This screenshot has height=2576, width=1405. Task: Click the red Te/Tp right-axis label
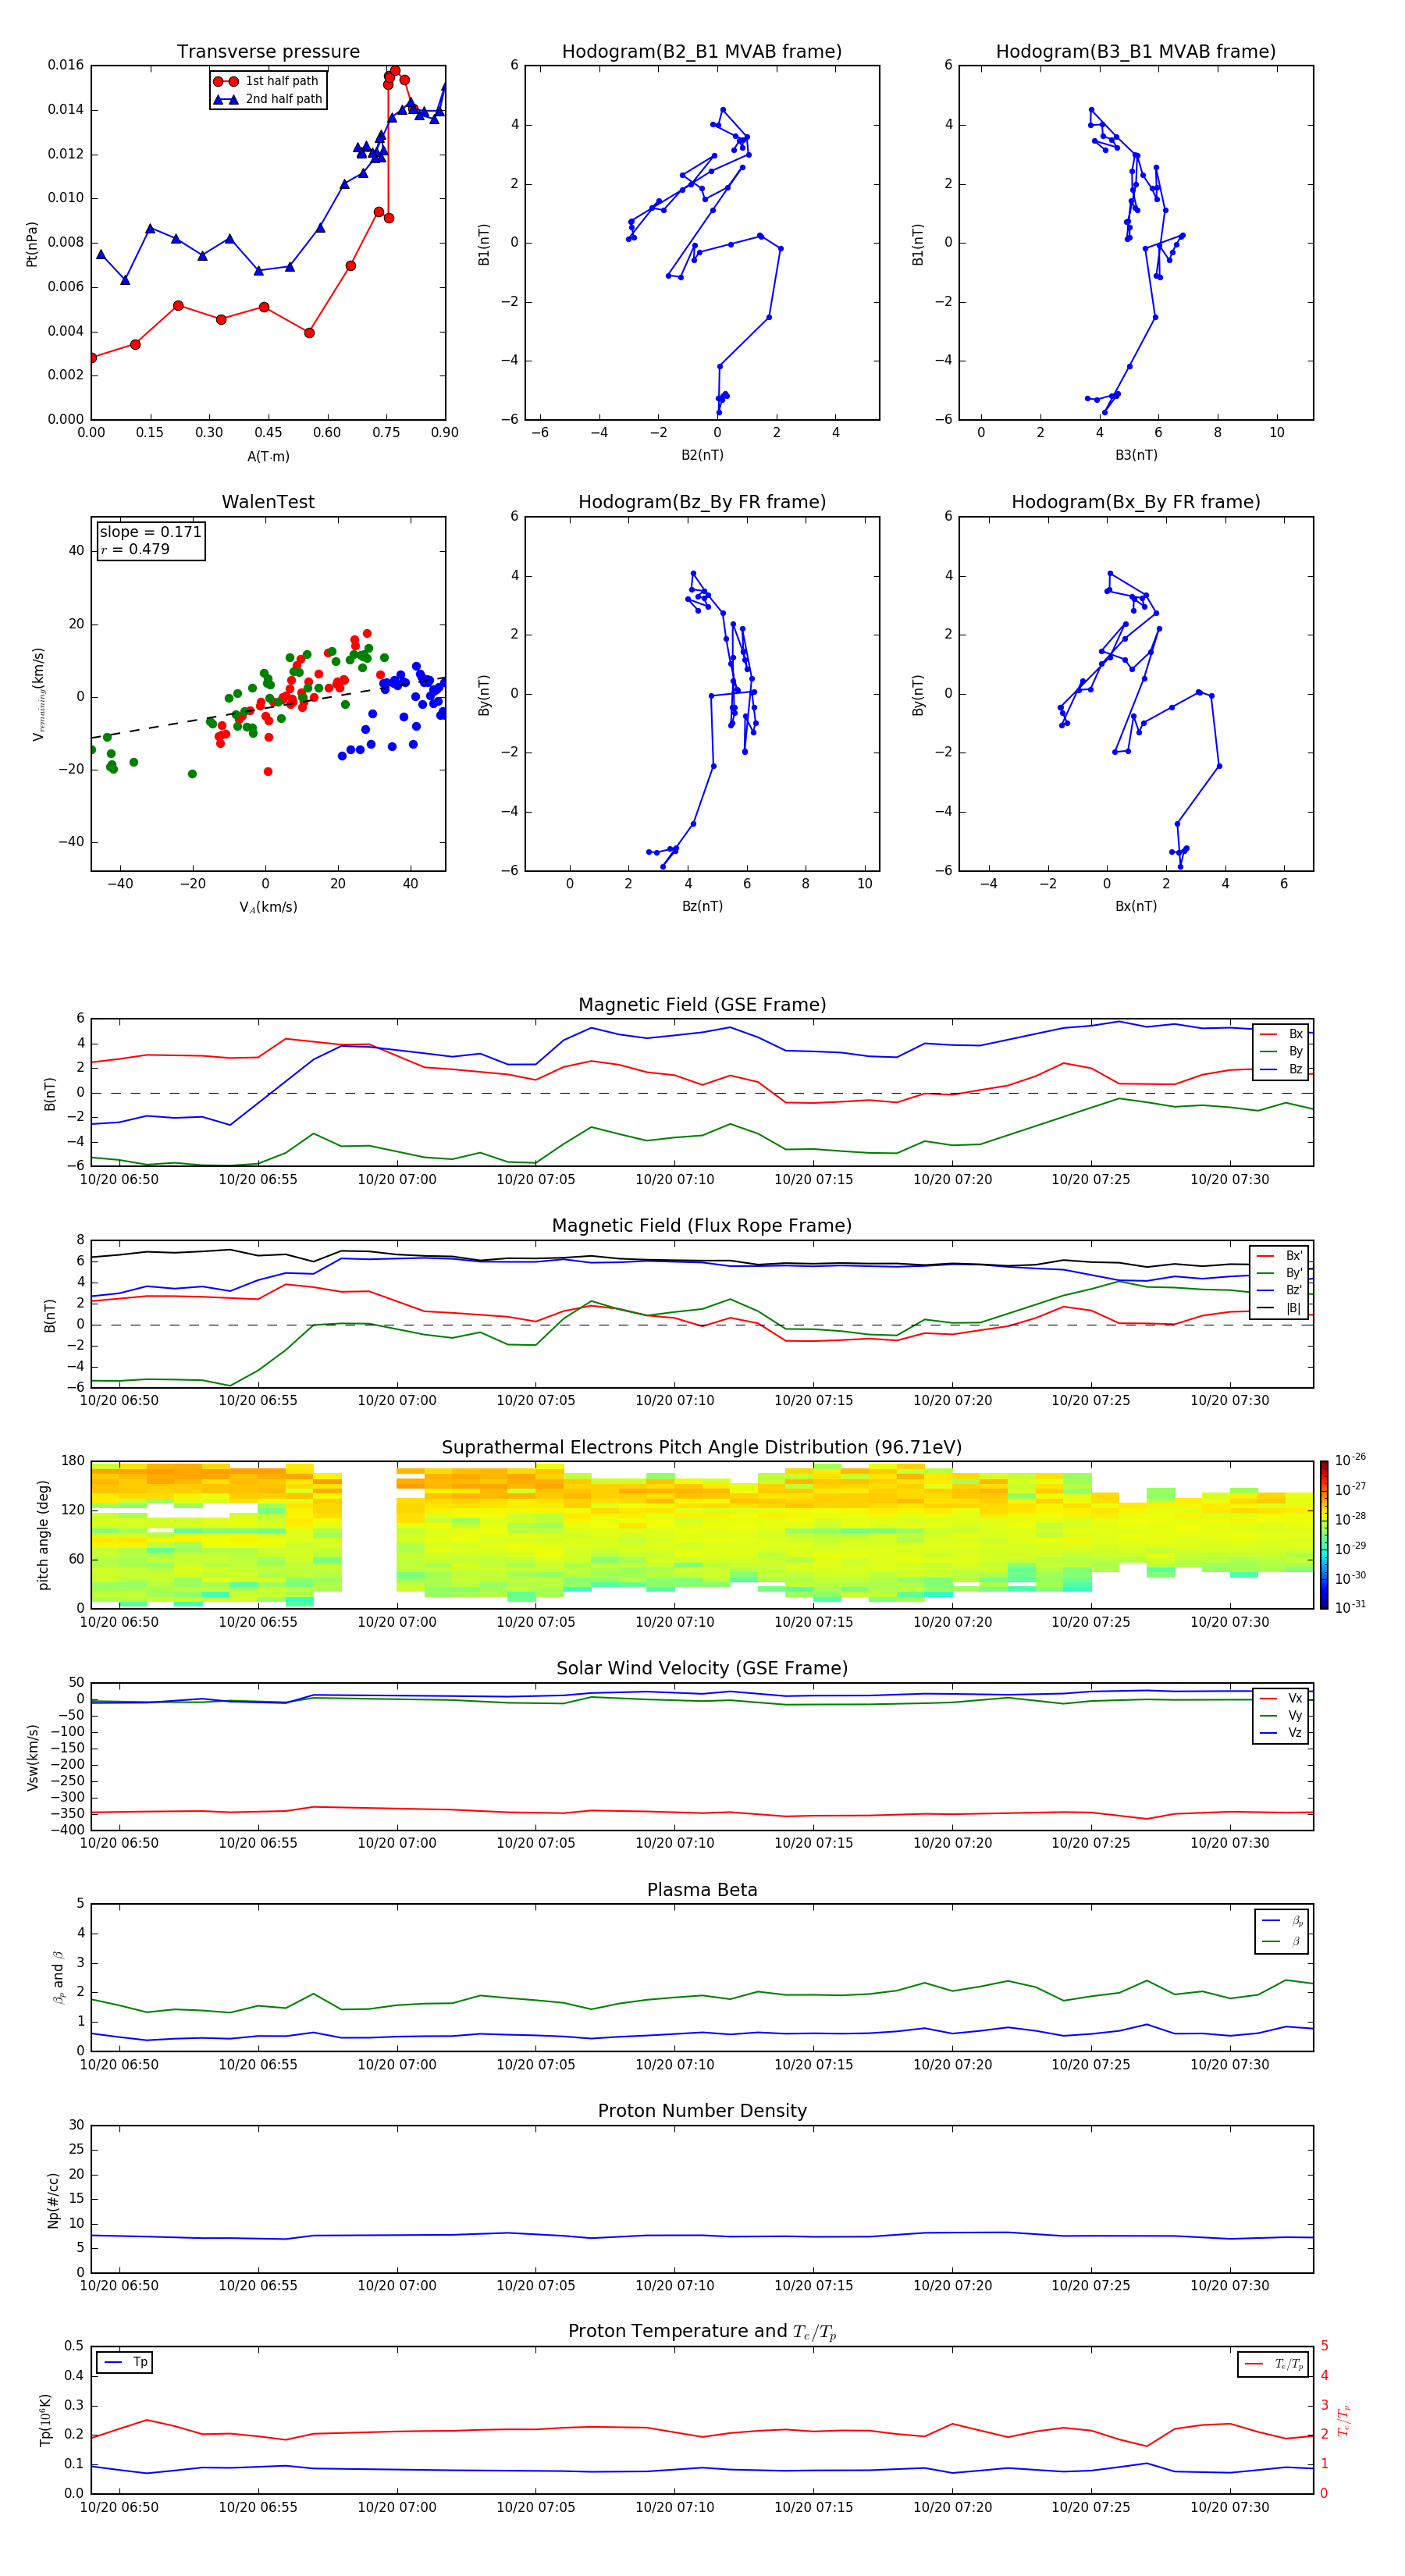(1344, 2420)
